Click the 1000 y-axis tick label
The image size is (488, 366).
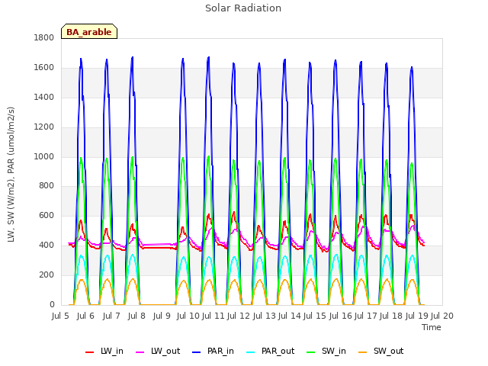(44, 156)
